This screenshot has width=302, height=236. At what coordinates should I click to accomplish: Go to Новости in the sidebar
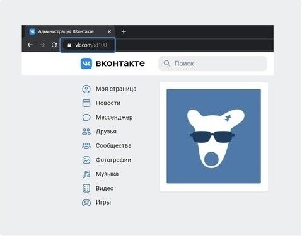tap(108, 103)
